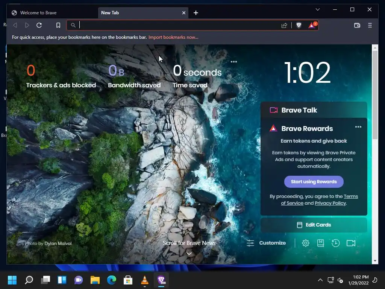The height and width of the screenshot is (289, 385).
Task: Click the share icon in address bar
Action: 284,25
